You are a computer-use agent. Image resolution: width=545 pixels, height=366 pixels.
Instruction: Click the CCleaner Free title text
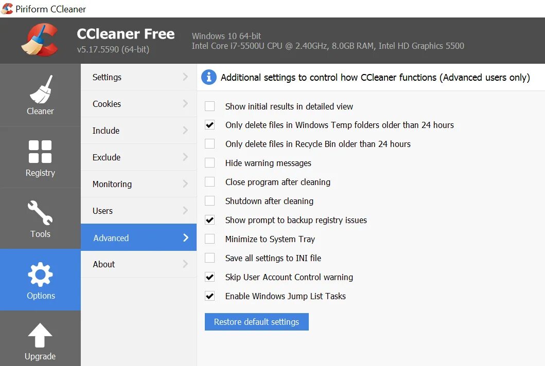126,34
